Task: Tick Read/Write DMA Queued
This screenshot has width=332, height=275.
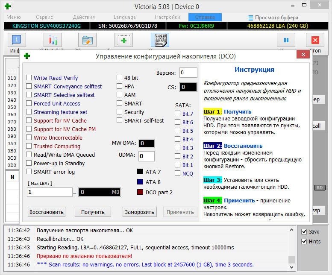Action: click(x=29, y=155)
